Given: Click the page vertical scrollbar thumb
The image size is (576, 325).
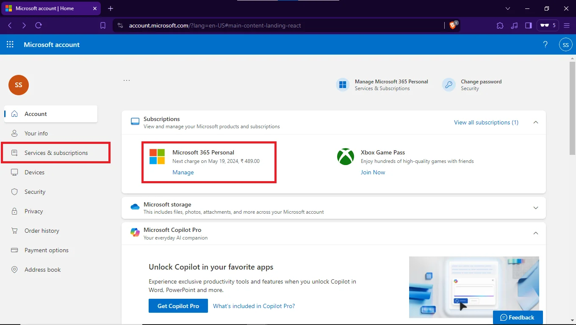Looking at the screenshot, I should [572, 108].
